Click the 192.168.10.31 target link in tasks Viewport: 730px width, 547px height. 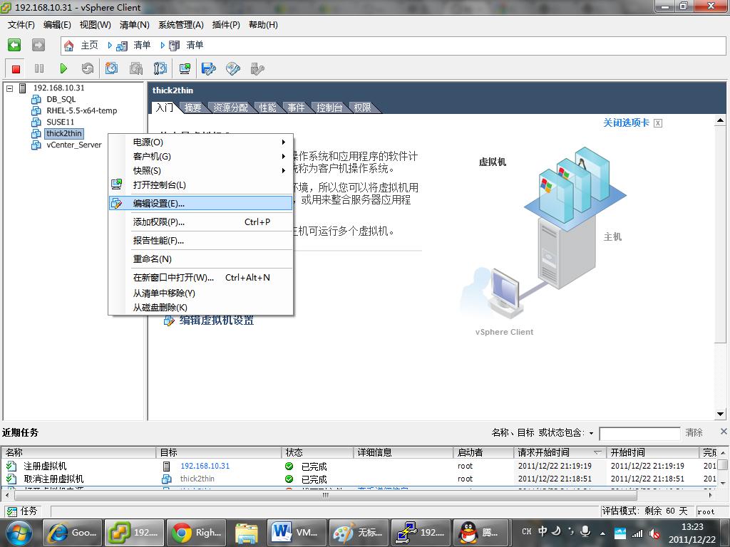pos(205,466)
